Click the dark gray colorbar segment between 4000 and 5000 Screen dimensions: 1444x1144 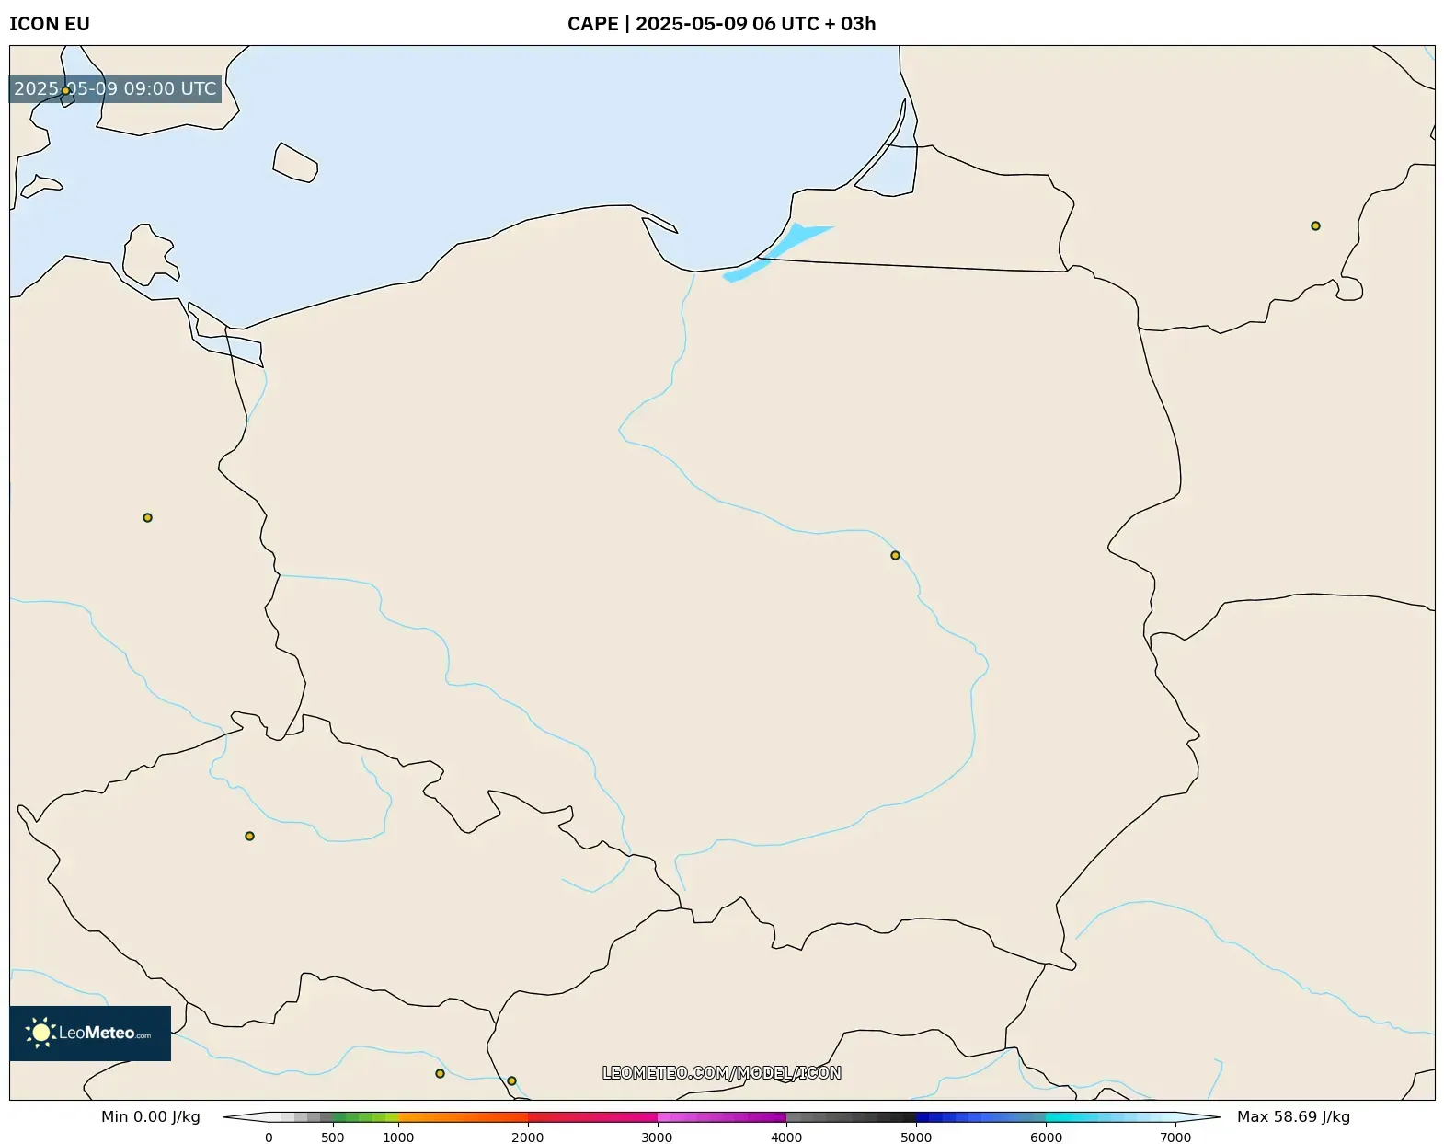click(x=851, y=1117)
